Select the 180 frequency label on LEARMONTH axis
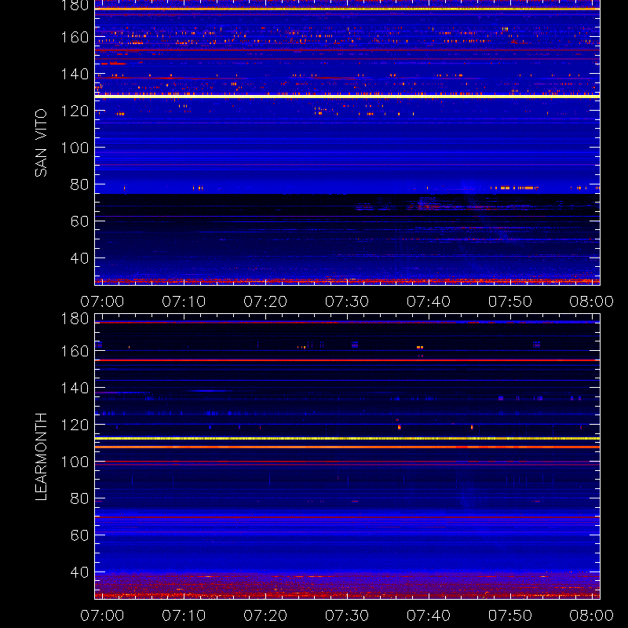Viewport: 628px width, 628px height. pos(75,319)
